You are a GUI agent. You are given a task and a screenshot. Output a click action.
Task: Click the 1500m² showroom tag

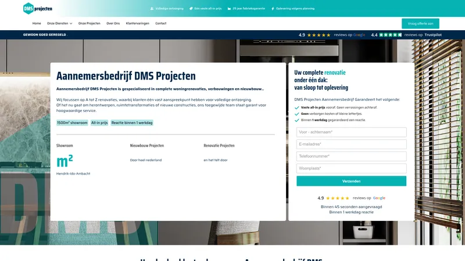(72, 123)
